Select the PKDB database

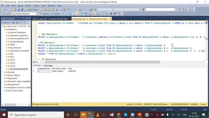tap(12, 45)
